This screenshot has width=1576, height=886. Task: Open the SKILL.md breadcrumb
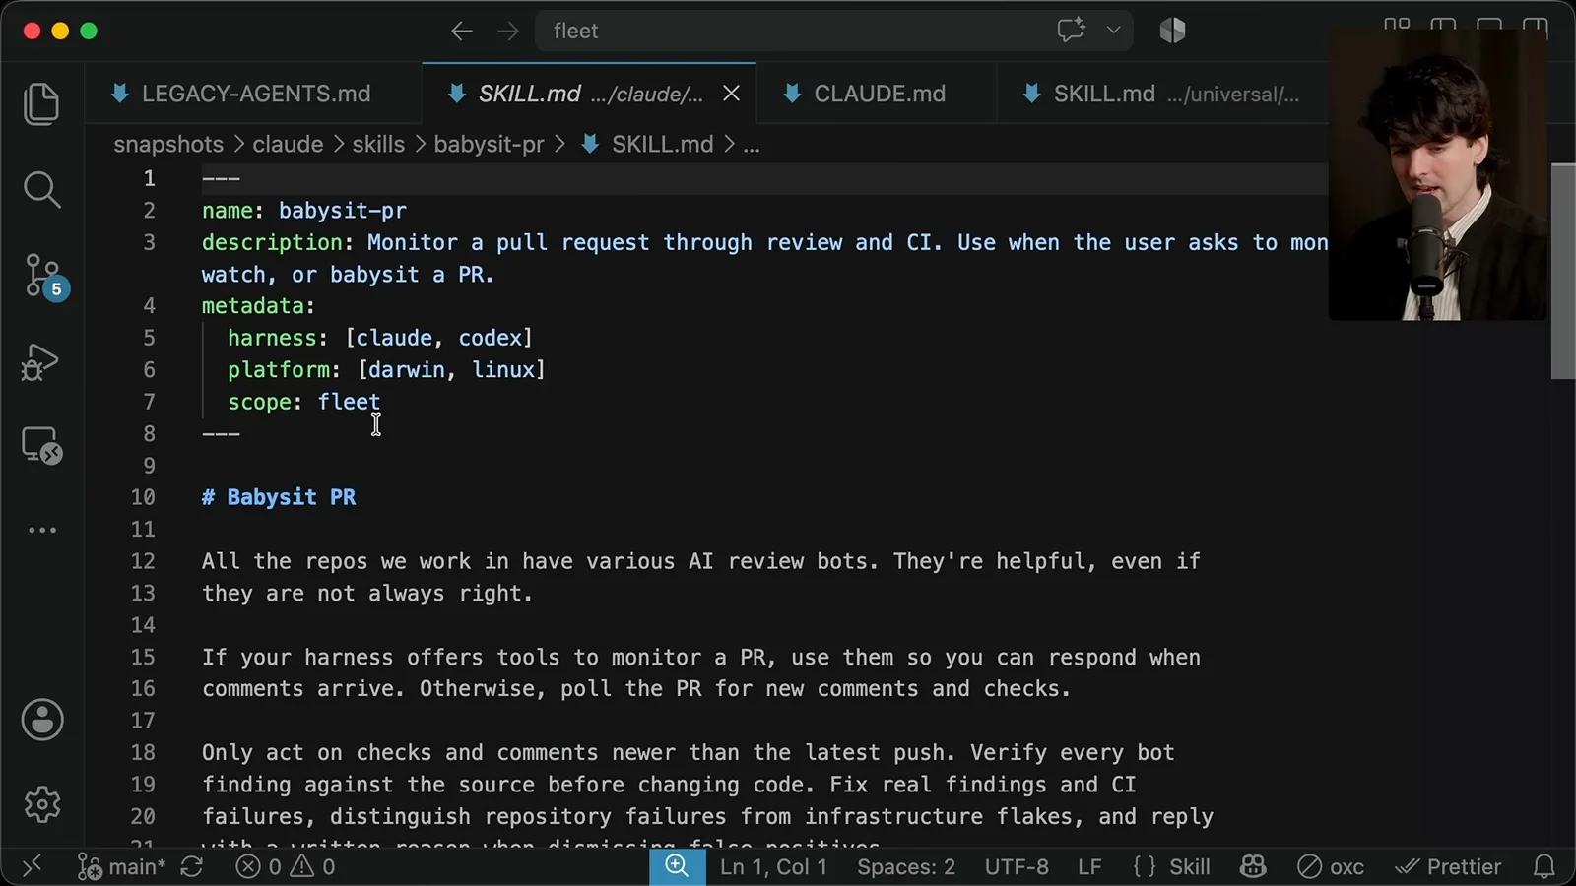[647, 145]
